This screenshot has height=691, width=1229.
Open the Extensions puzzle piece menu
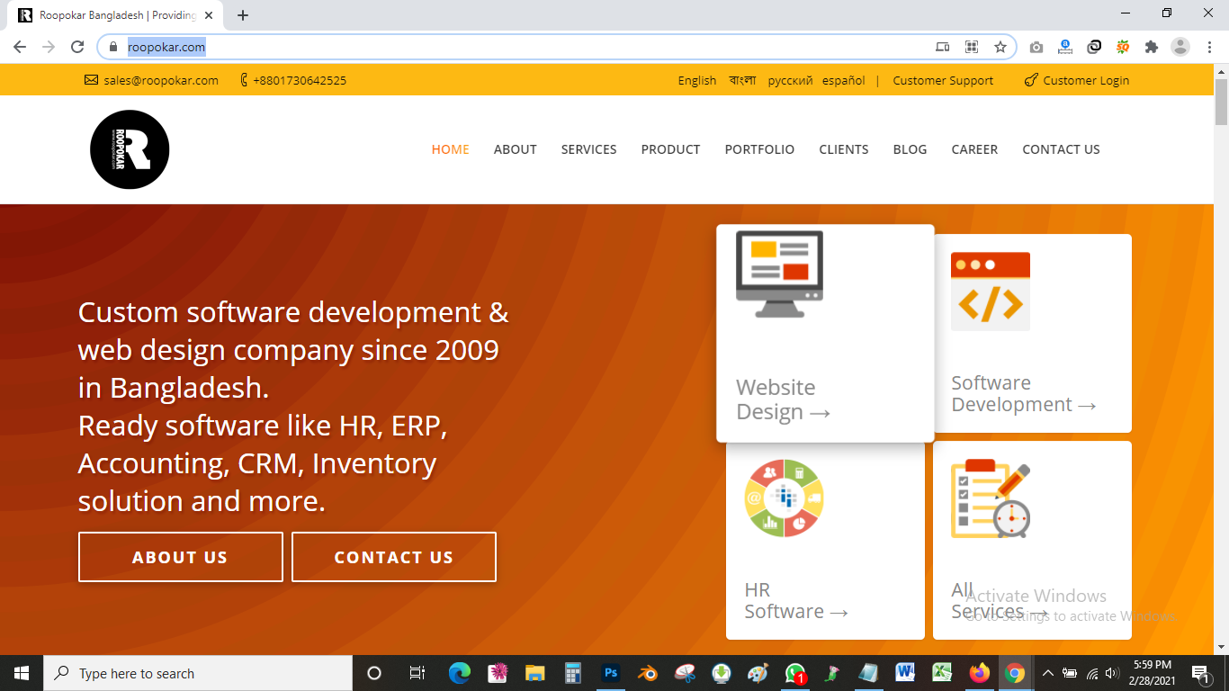(x=1152, y=47)
